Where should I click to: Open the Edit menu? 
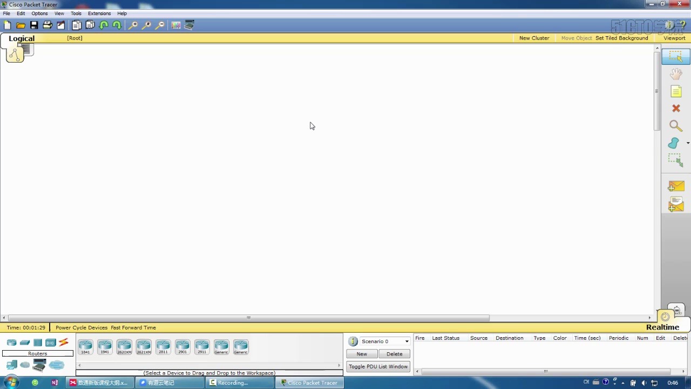pos(21,14)
